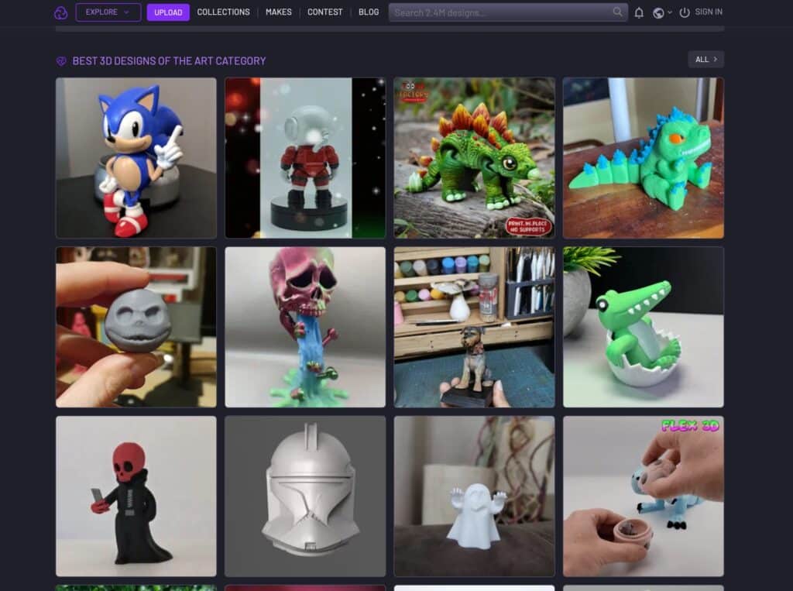This screenshot has width=793, height=591.
Task: Click the ALL button for the Art category
Action: (x=705, y=59)
